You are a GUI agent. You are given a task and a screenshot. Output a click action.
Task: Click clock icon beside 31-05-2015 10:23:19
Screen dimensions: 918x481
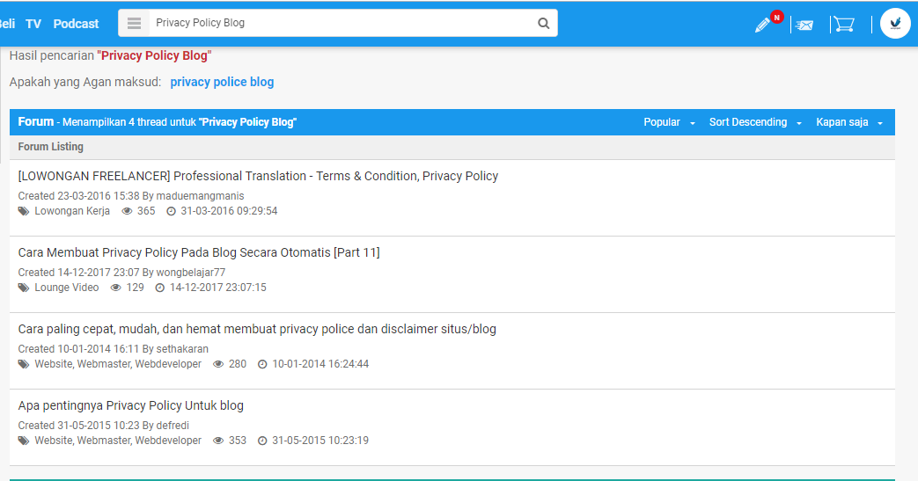coord(262,441)
